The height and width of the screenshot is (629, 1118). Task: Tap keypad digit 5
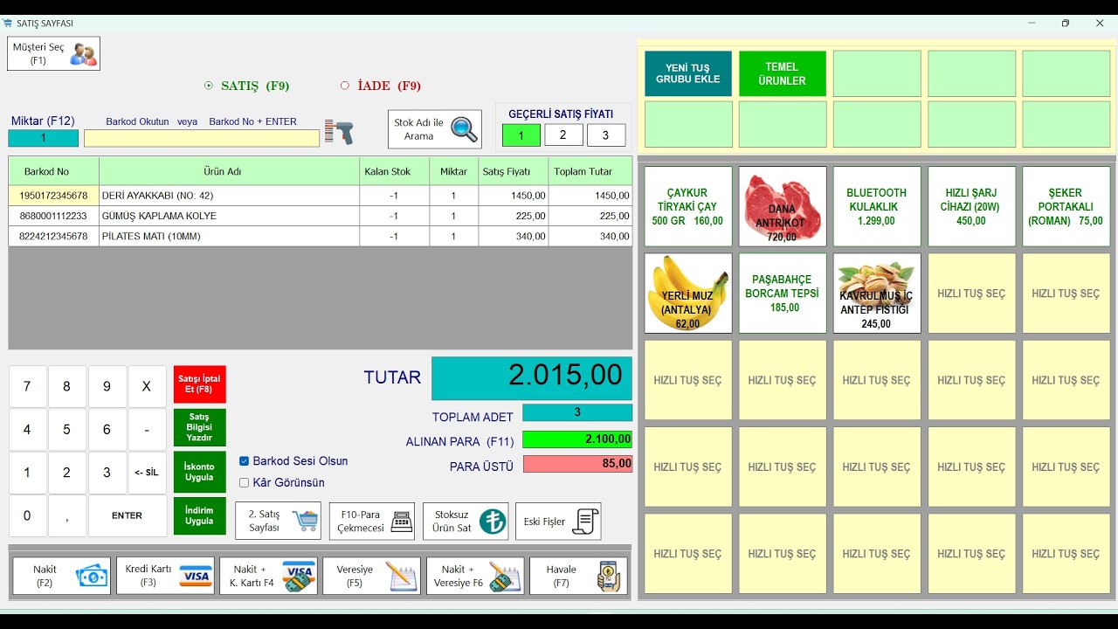pos(67,430)
